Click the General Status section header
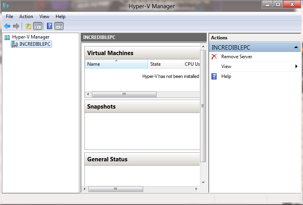The height and width of the screenshot is (205, 303). [142, 159]
